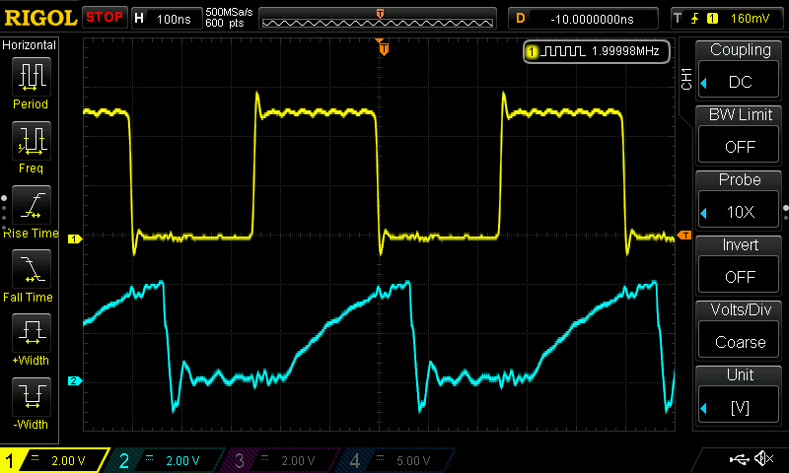Select the Fall Time measurement icon
Screen dimensions: 789x473
click(x=32, y=269)
